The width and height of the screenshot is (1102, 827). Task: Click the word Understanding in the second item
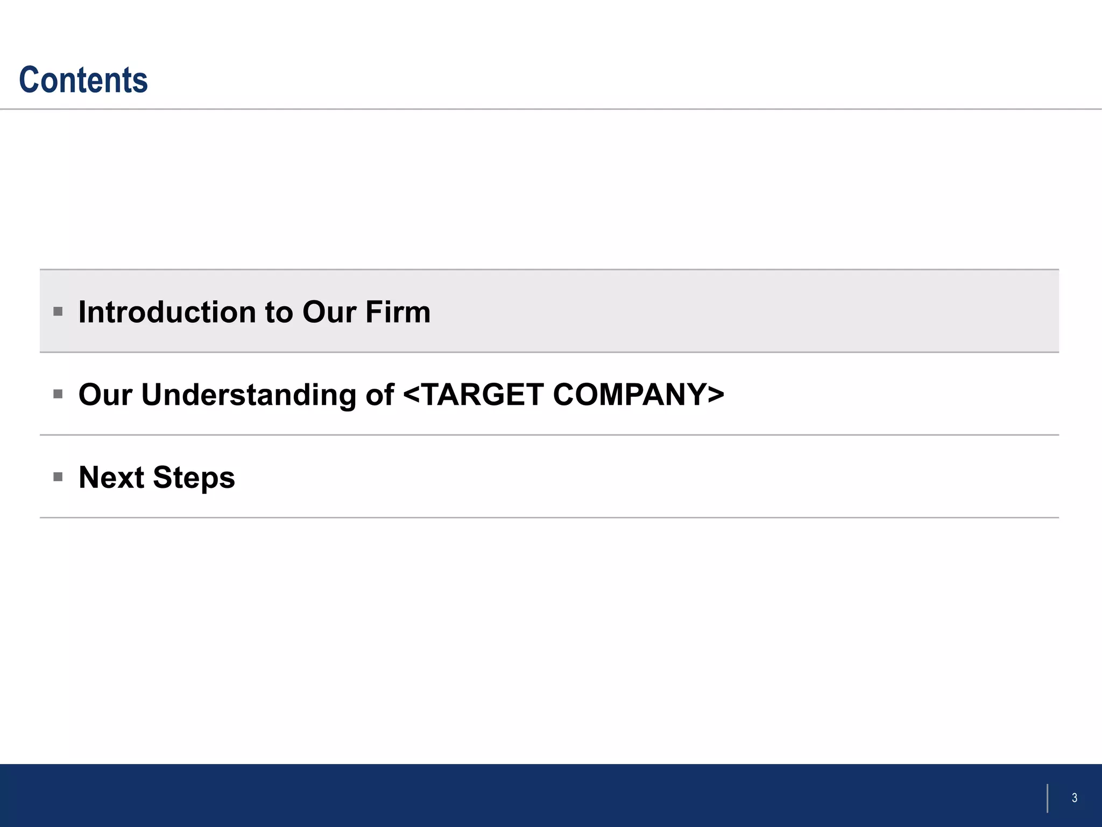pos(249,395)
